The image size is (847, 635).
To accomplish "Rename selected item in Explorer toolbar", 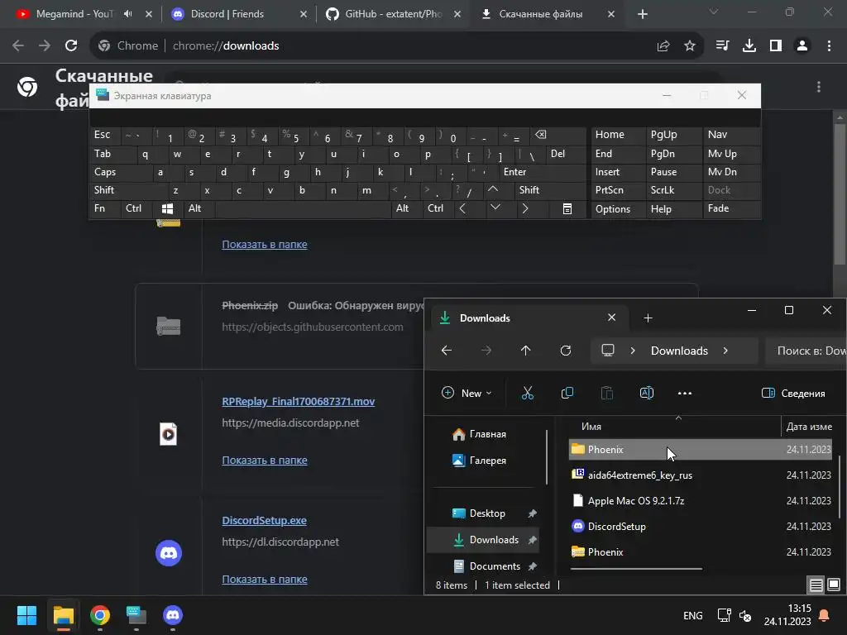I will [x=647, y=393].
